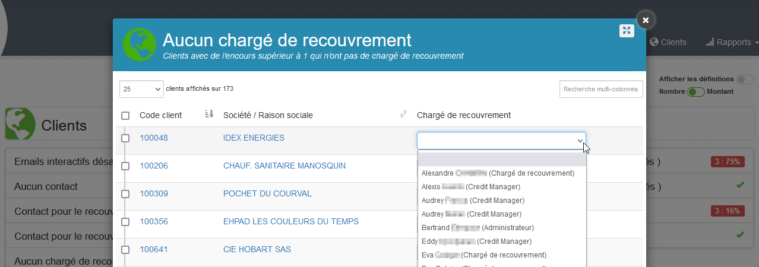Open client code 100206 link
The width and height of the screenshot is (759, 267).
154,166
